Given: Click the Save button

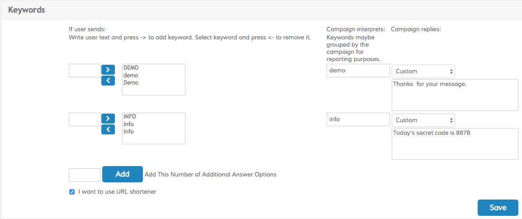Looking at the screenshot, I should (x=498, y=208).
